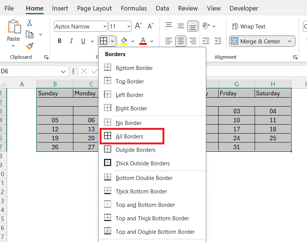307x242 pixels.
Task: Toggle Wrap Text
Action: (x=249, y=26)
